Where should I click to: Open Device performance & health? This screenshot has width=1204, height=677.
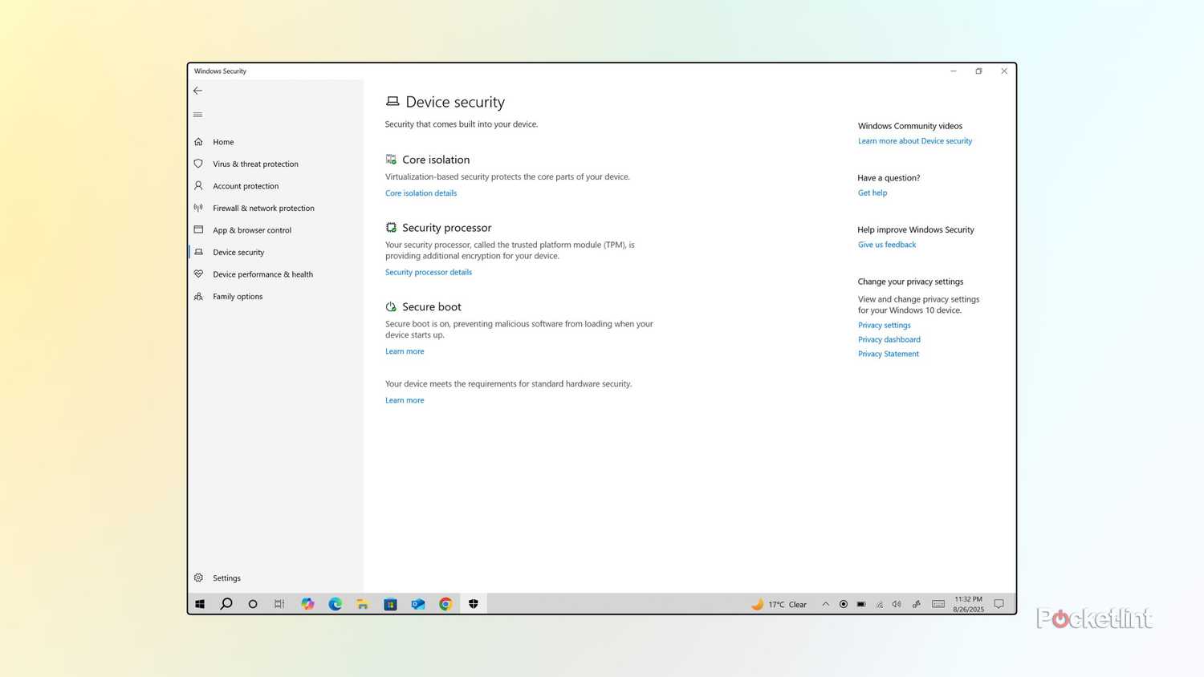(262, 274)
